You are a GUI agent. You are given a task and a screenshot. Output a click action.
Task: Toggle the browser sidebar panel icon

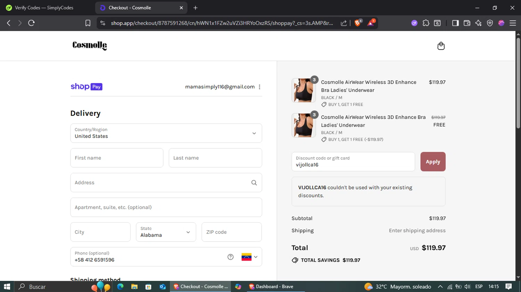pos(455,23)
